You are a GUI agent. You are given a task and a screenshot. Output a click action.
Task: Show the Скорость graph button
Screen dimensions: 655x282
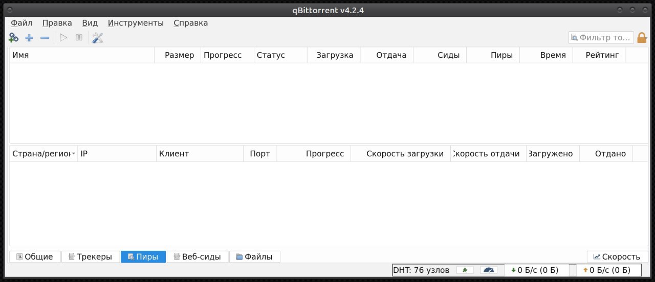click(x=617, y=256)
